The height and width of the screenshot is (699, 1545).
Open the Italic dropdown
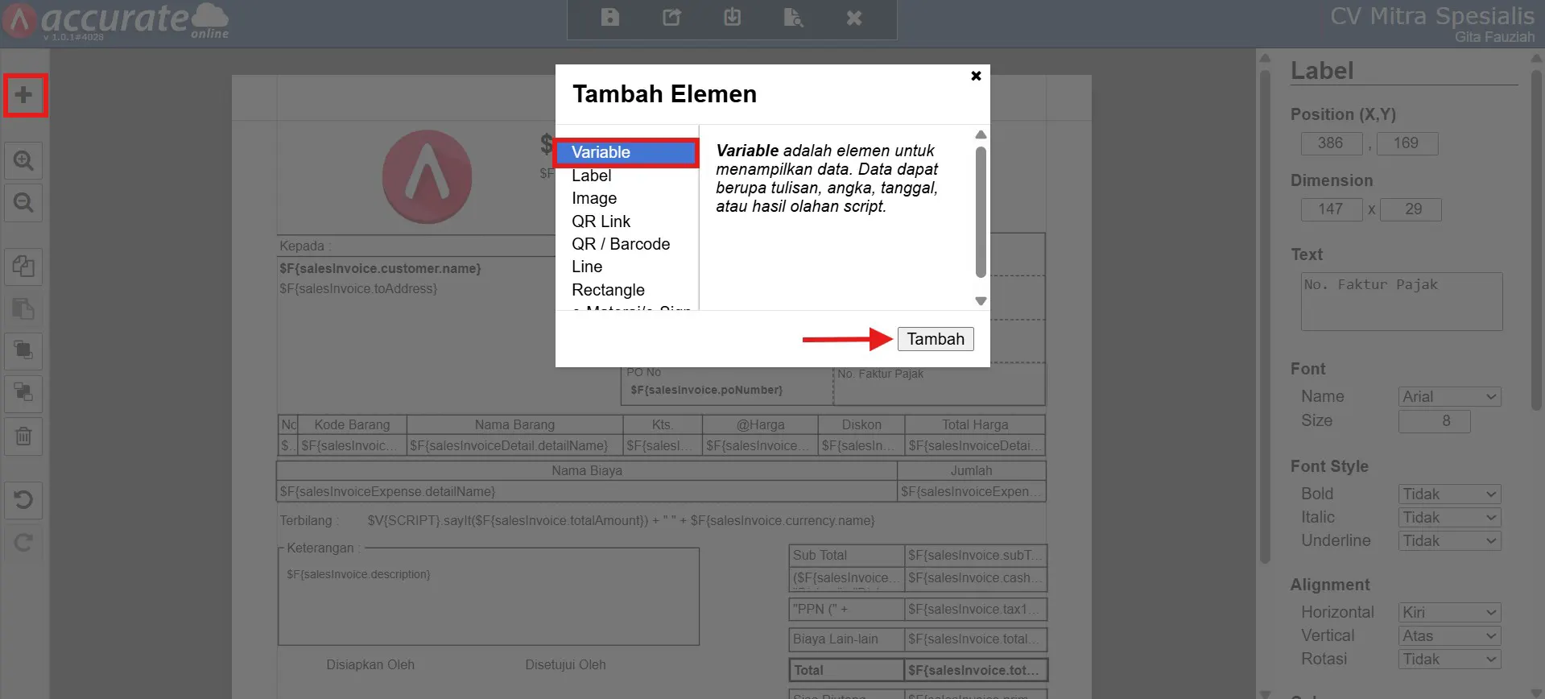tap(1450, 518)
